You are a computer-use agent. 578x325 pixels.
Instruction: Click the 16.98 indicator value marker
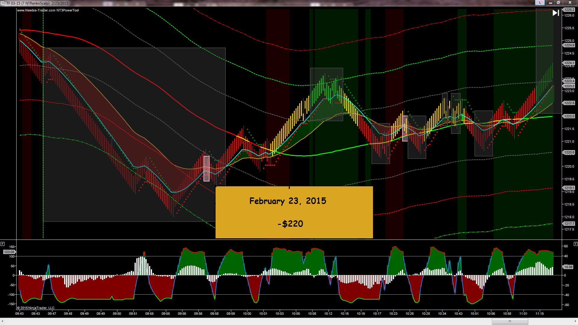(568, 267)
